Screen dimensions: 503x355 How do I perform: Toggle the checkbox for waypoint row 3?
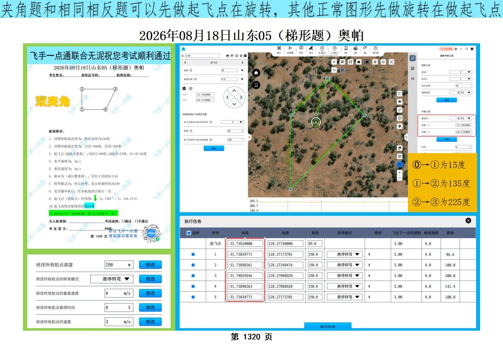[x=193, y=276]
